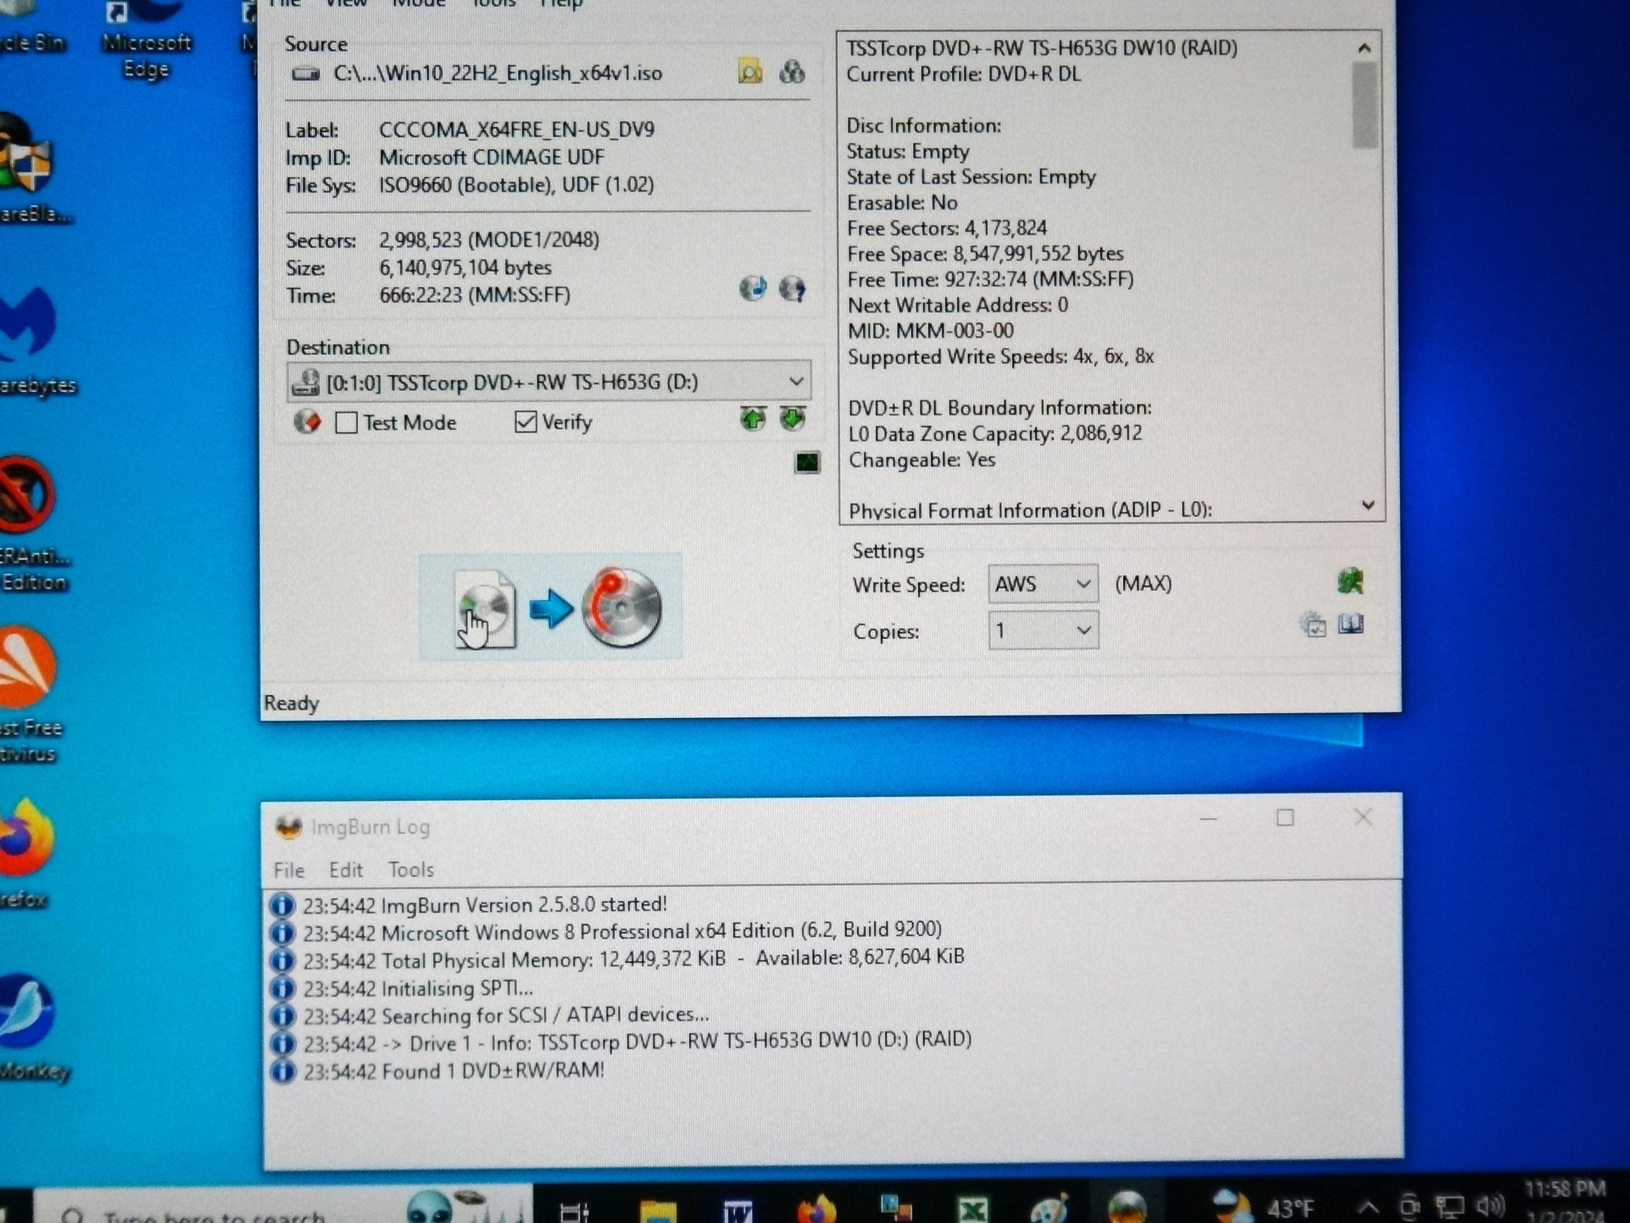The width and height of the screenshot is (1630, 1223).
Task: Close the ImgBurn Log window
Action: pyautogui.click(x=1363, y=817)
